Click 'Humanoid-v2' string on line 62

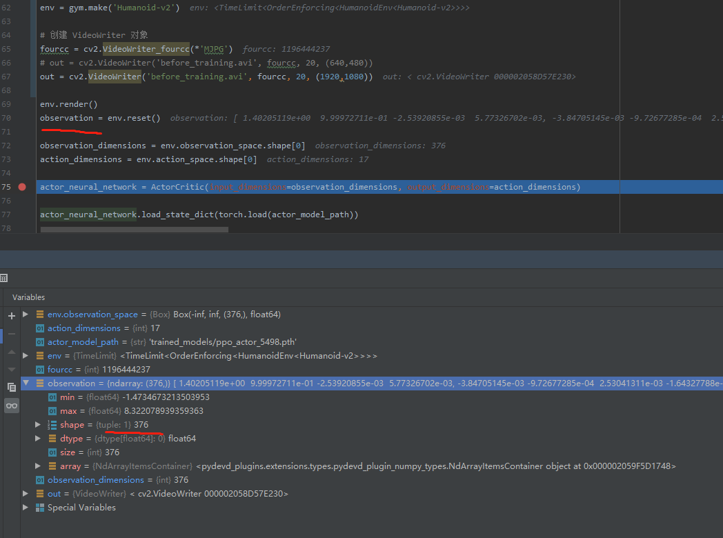point(143,8)
